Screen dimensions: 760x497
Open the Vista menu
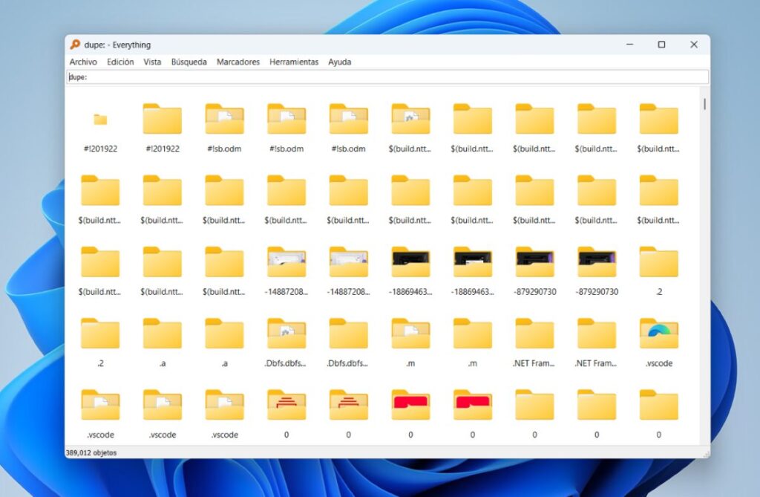pos(152,62)
